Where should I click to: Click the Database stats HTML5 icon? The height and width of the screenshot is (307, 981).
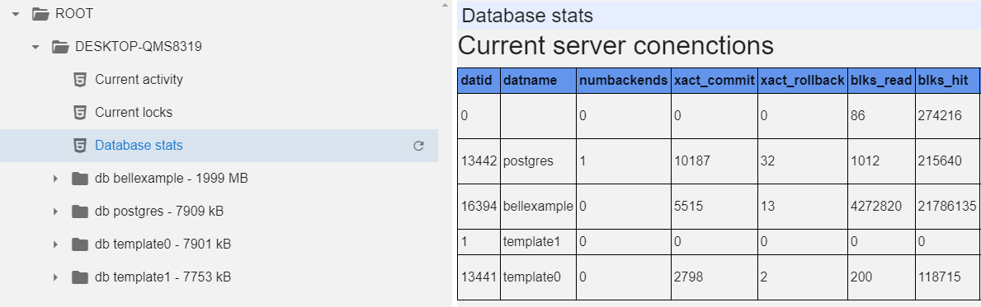pos(80,146)
